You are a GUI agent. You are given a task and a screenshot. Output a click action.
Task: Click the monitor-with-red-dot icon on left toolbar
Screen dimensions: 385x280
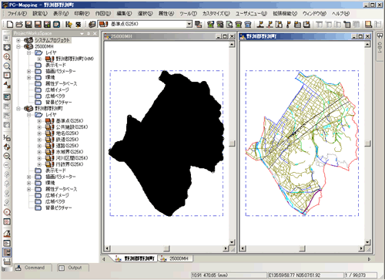coord(7,76)
